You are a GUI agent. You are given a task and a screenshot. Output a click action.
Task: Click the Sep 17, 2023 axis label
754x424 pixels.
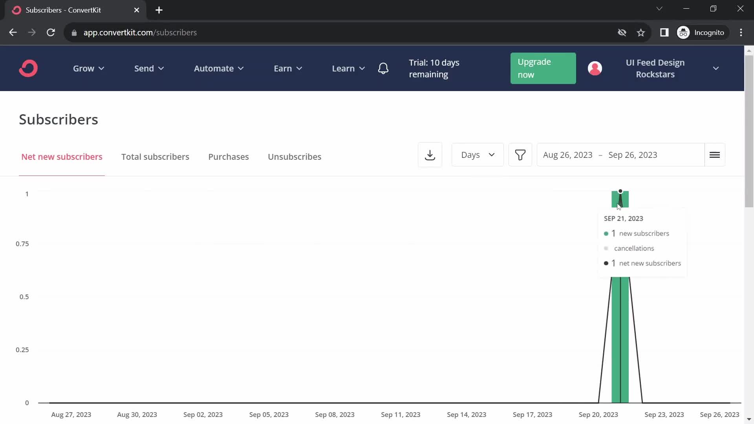coord(533,415)
